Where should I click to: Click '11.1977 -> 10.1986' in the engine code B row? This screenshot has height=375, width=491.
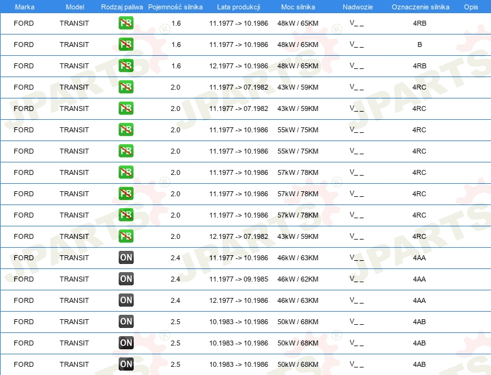tap(239, 45)
